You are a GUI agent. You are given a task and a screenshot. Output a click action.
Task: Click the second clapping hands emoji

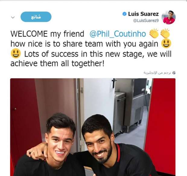point(165,33)
